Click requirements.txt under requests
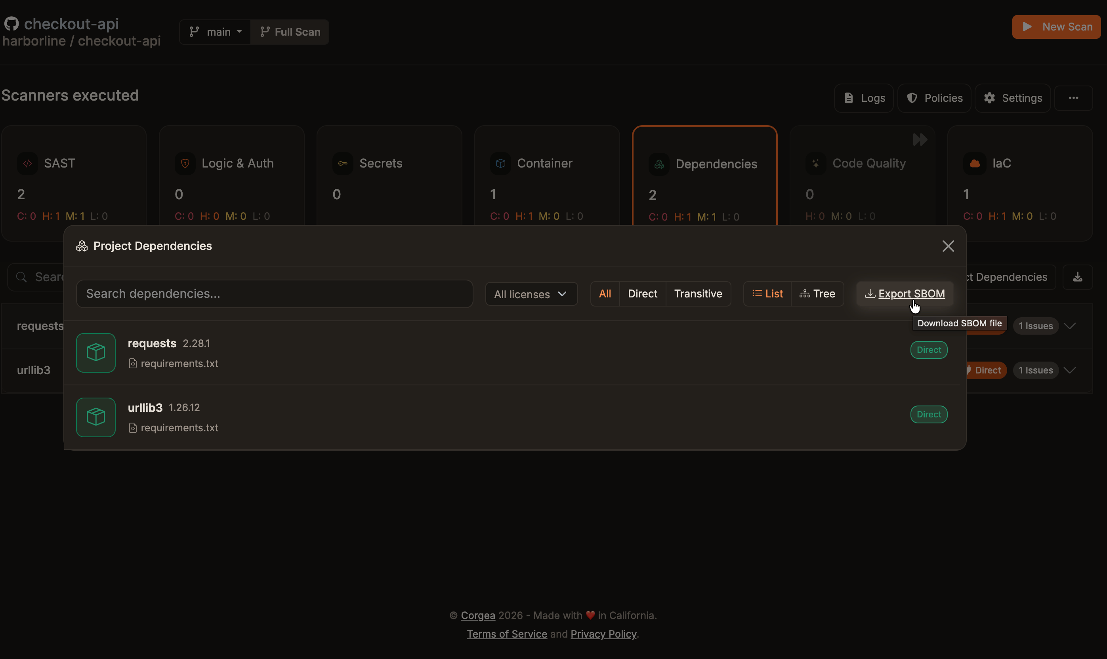 point(179,363)
